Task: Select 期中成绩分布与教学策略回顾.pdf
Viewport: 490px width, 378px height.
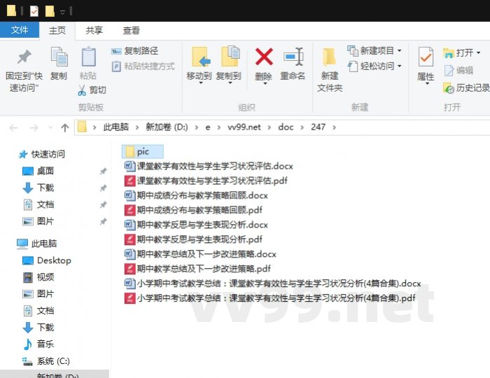Action: tap(193, 210)
